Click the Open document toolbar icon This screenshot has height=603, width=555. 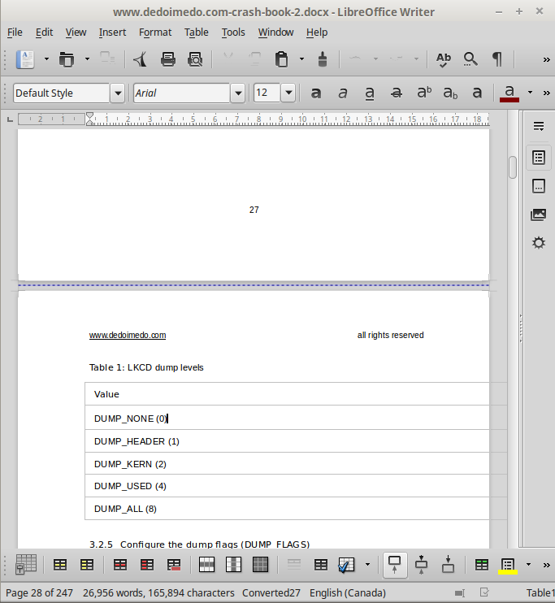[x=67, y=59]
